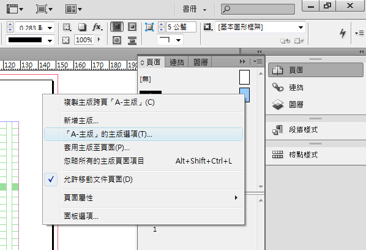Open the fx effects menu
The image size is (366, 250).
click(x=97, y=27)
